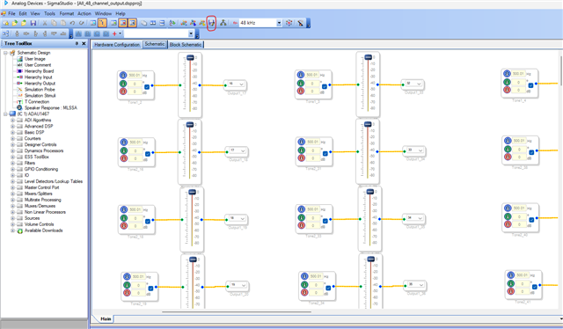Select Basic DSP category
Screen dimensions: 563x329
(x=34, y=133)
